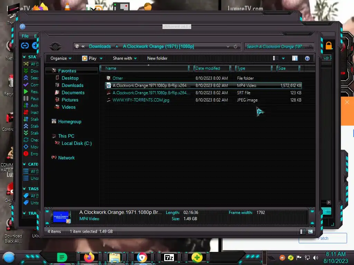Select Favorites in the navigation pane

point(67,71)
